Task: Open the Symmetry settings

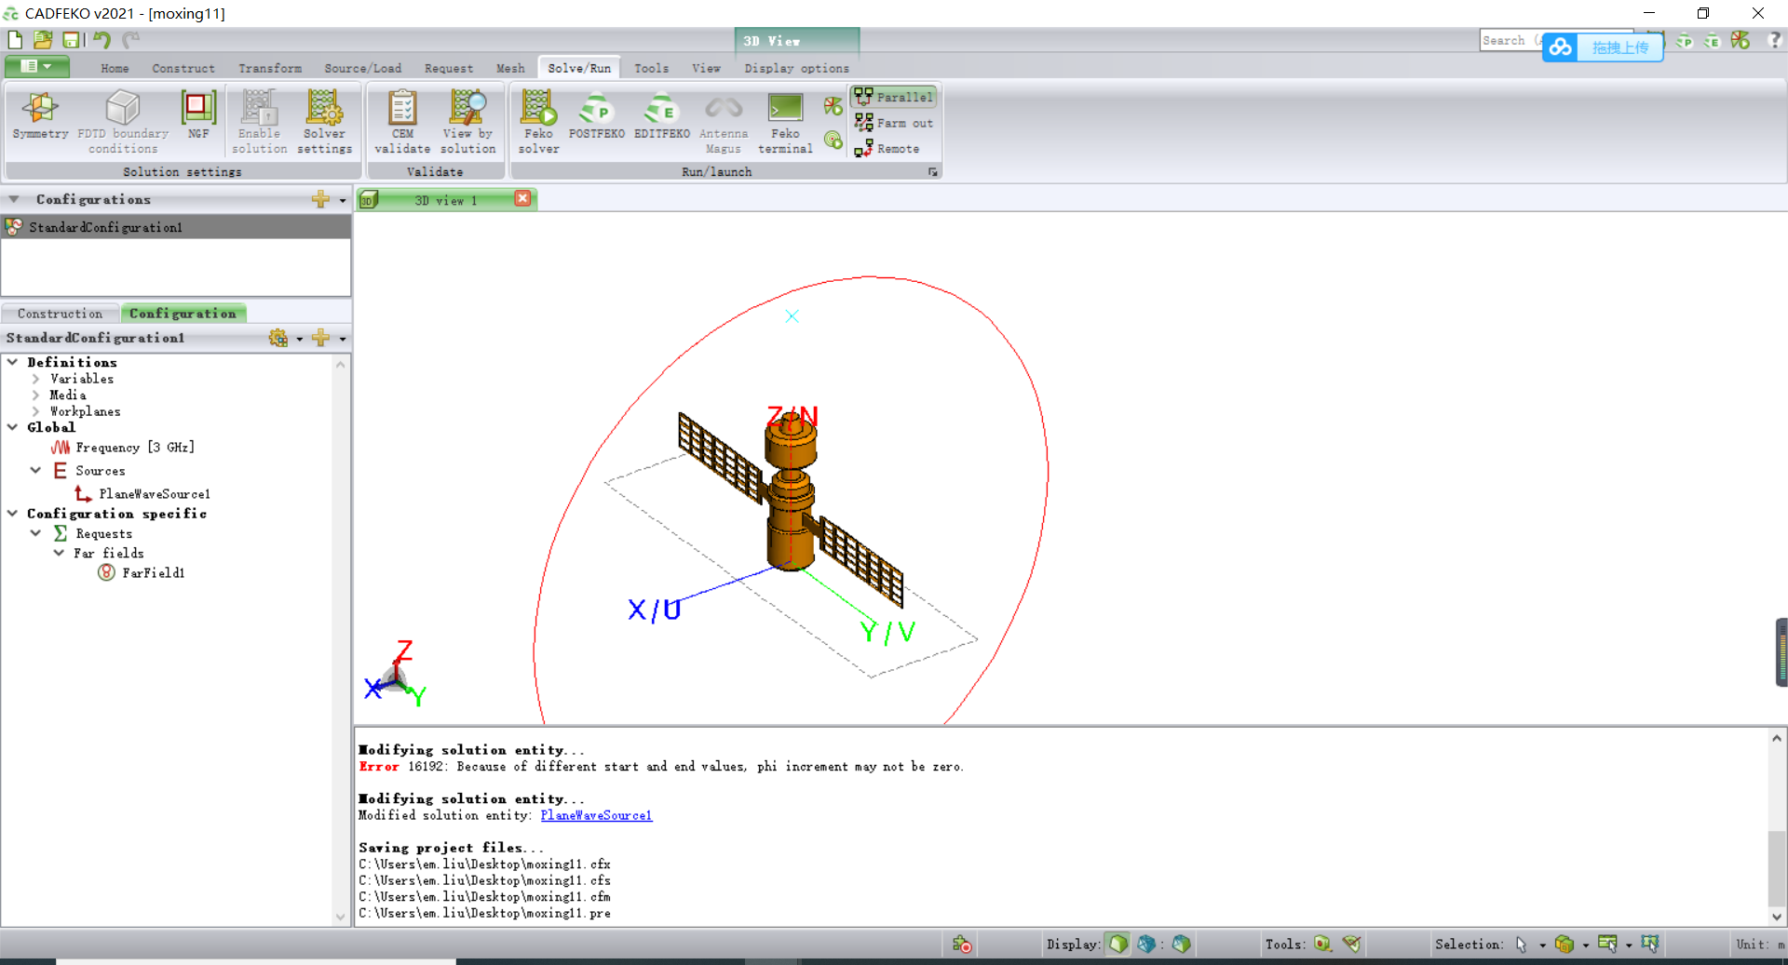Action: [x=40, y=116]
